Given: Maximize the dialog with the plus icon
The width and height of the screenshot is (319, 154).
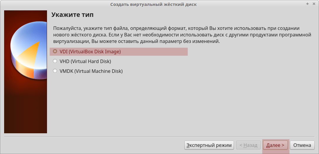Looking at the screenshot, I should click(x=307, y=4).
